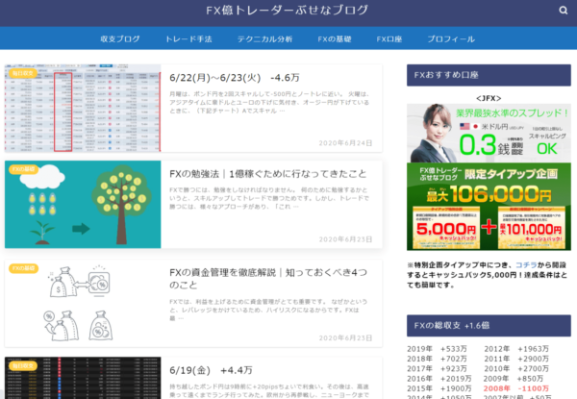The image size is (577, 399).
Task: Click the trading table thumbnail of the 6/22 post
Action: 83,109
